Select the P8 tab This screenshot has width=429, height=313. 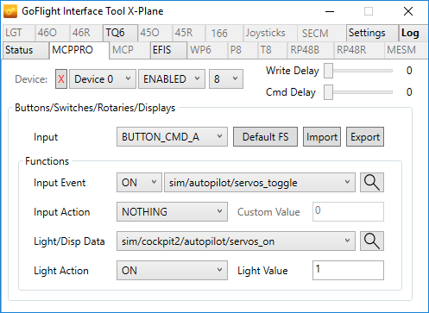tap(243, 50)
